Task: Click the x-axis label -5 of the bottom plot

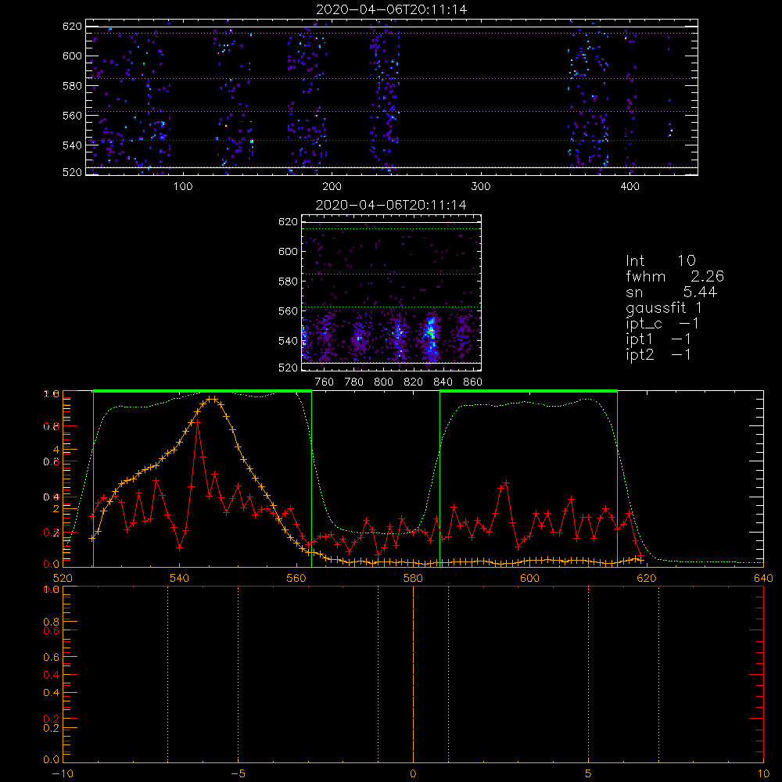Action: coord(239,774)
